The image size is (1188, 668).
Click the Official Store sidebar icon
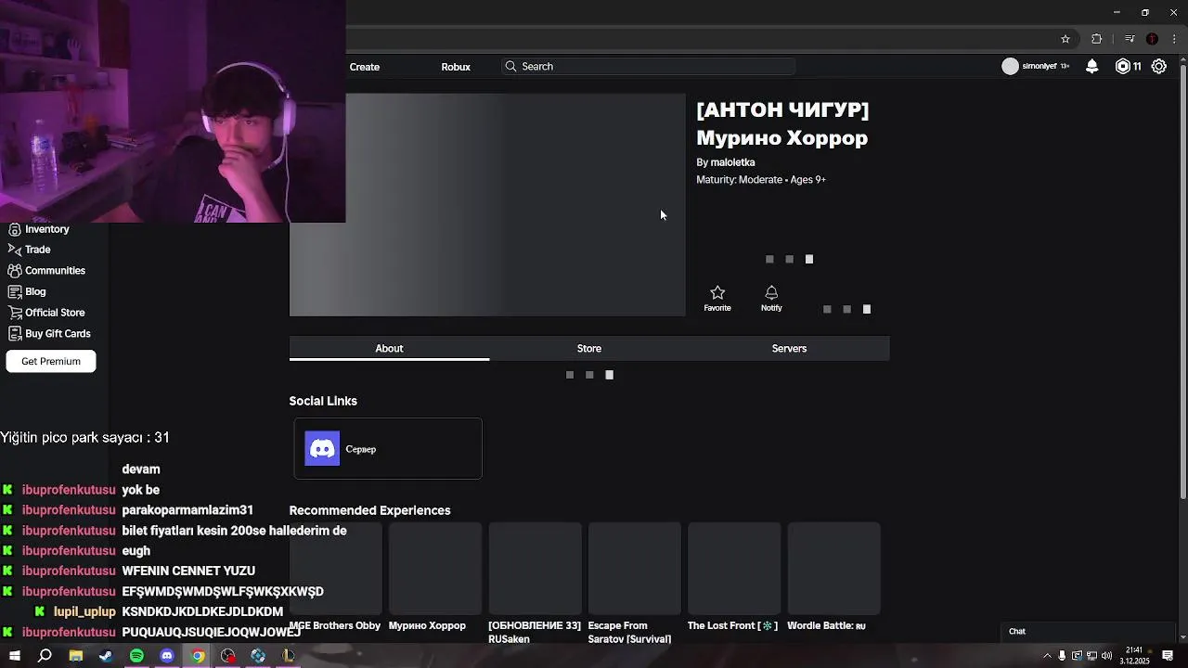click(x=15, y=313)
